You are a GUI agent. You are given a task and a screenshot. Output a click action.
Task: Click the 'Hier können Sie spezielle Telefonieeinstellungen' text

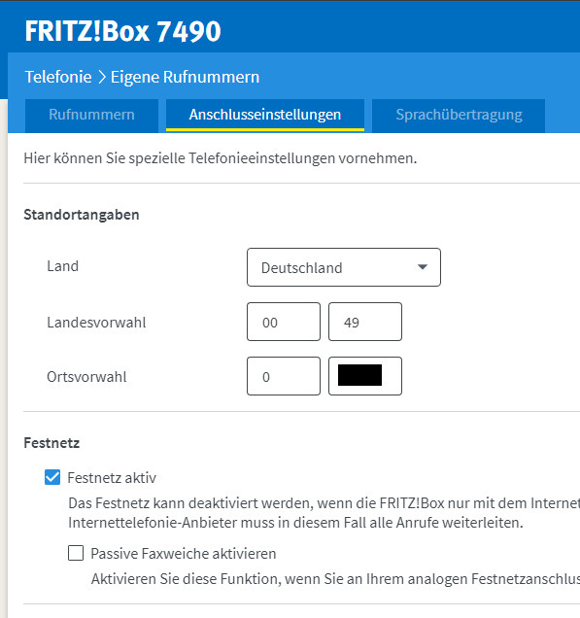[x=221, y=158]
